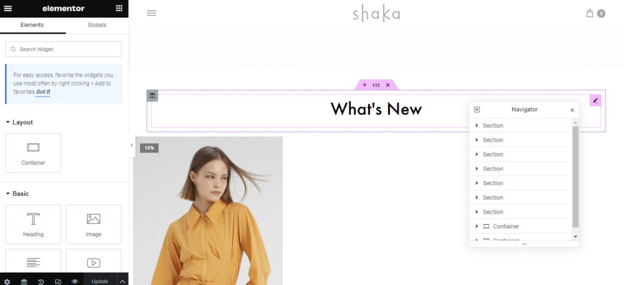The width and height of the screenshot is (624, 285).
Task: Open the widgets grid icon in the Elementor header
Action: (x=119, y=9)
